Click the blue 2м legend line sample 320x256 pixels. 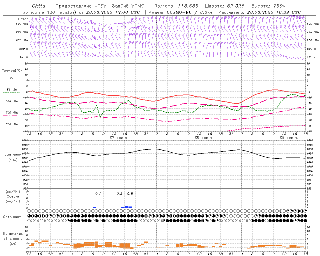coord(11,81)
